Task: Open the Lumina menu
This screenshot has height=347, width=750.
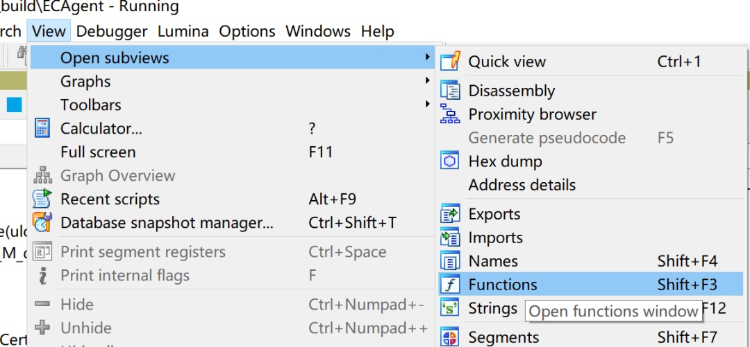Action: 183,31
